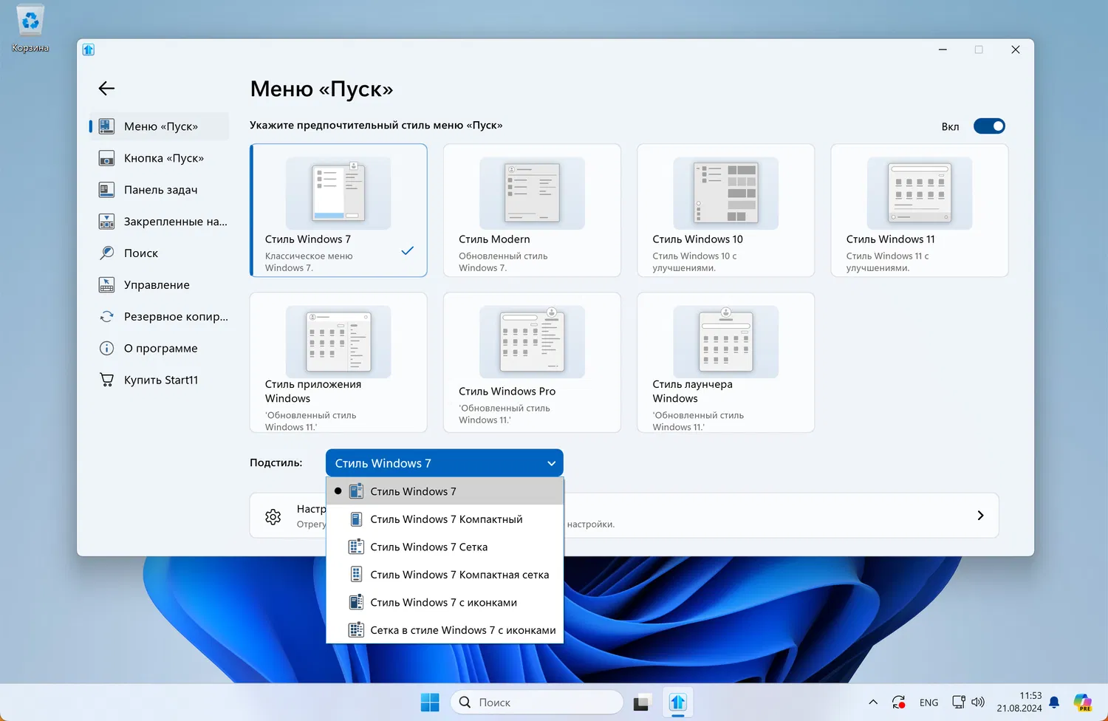The height and width of the screenshot is (721, 1108).
Task: Open the Меню «Пуск» sidebar section
Action: (160, 126)
